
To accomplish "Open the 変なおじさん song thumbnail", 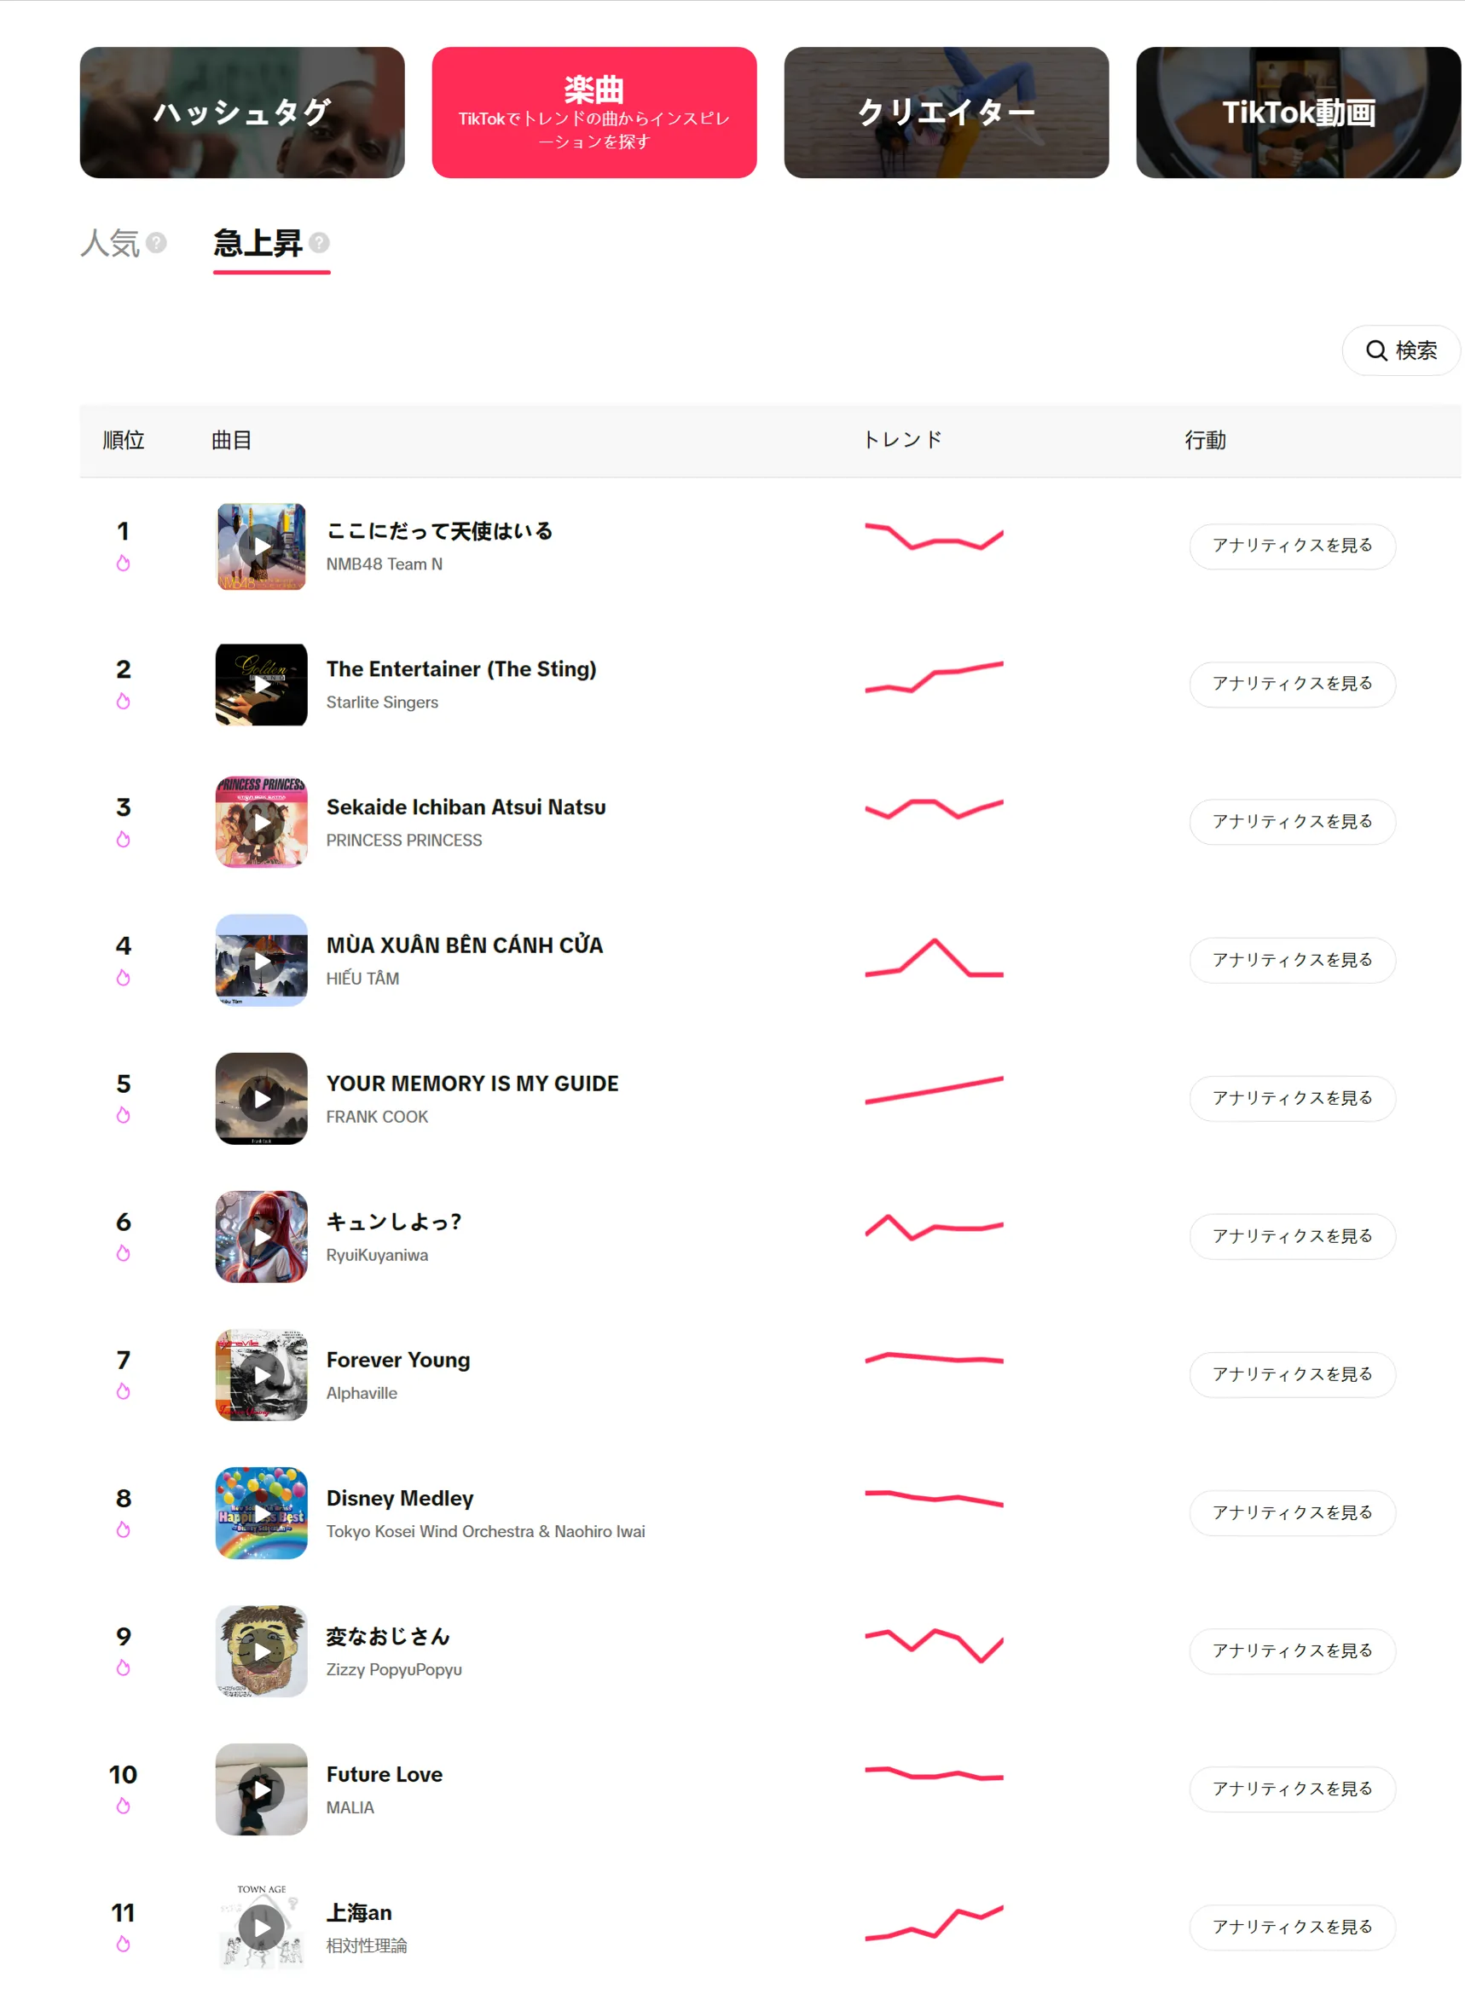I will 262,1650.
